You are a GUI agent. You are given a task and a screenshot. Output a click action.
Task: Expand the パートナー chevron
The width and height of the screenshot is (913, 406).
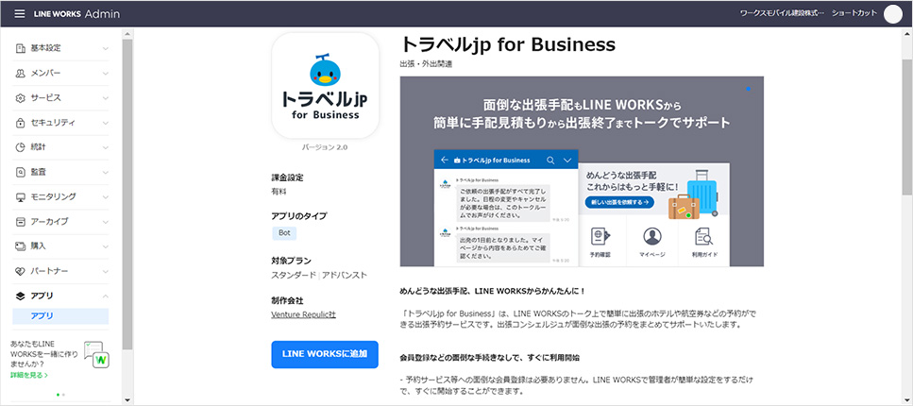click(x=106, y=271)
